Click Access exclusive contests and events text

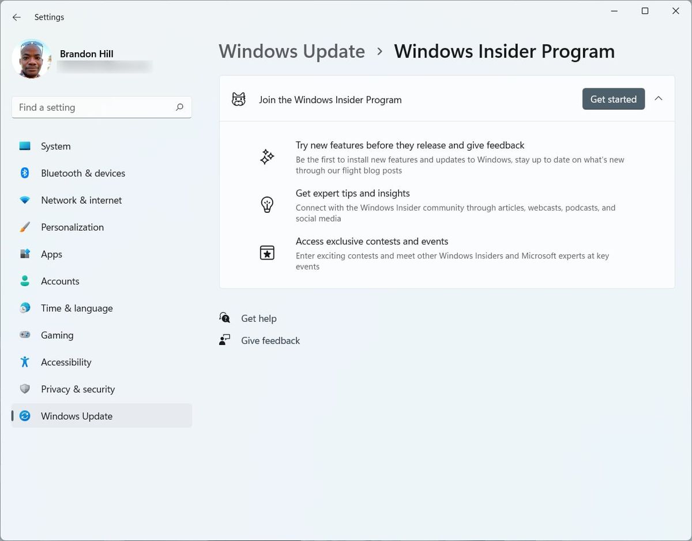tap(372, 241)
